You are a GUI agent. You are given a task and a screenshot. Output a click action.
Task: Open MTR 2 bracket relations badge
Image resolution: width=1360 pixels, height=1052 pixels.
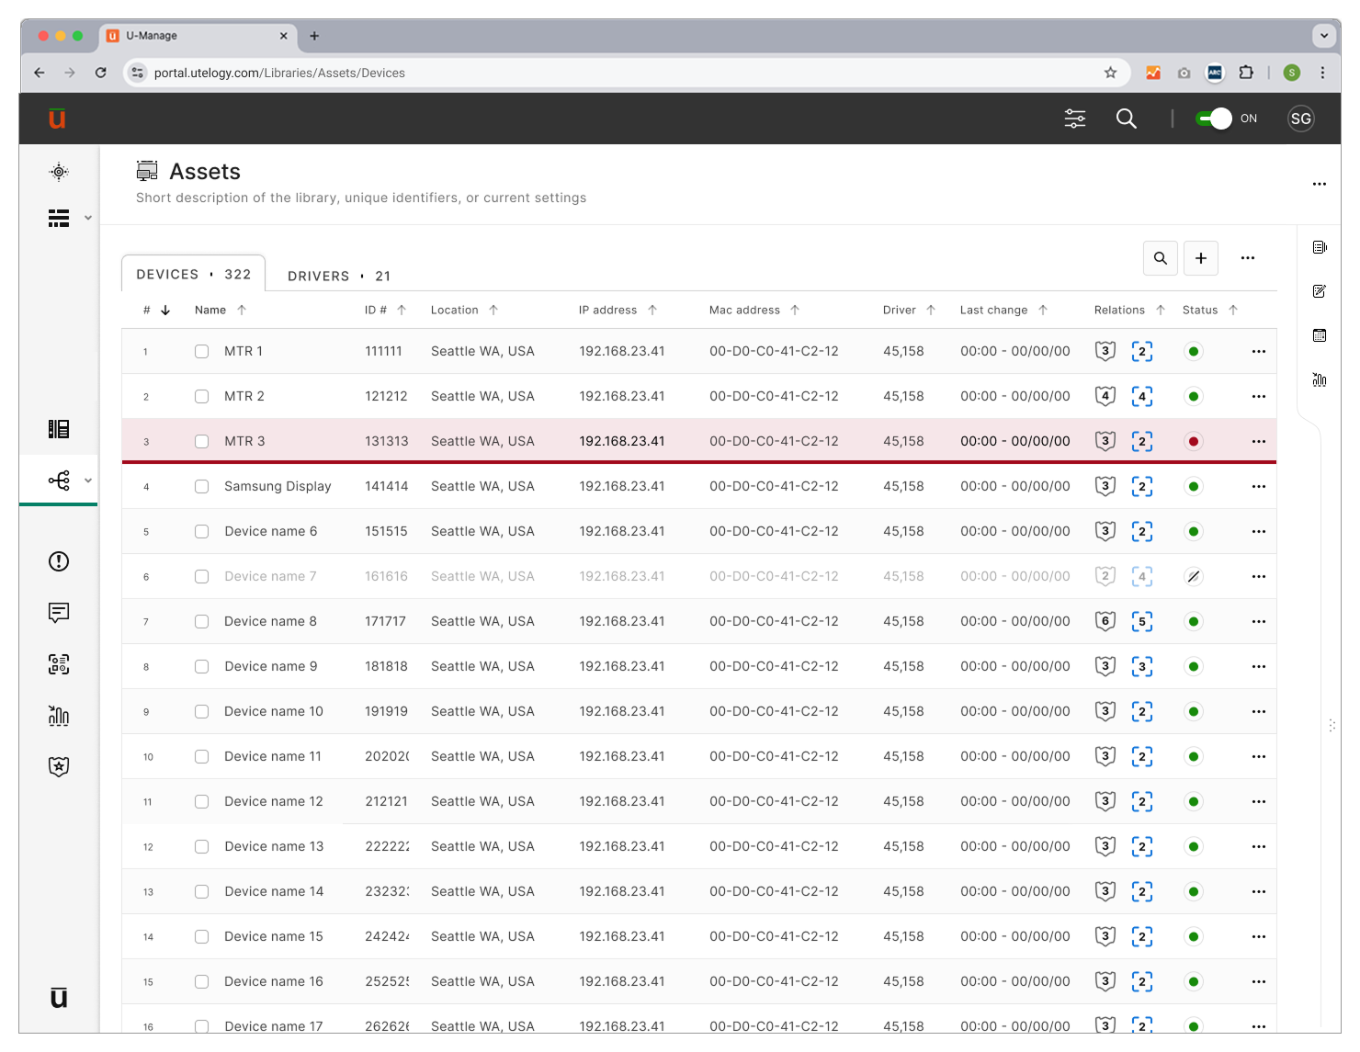click(1141, 397)
